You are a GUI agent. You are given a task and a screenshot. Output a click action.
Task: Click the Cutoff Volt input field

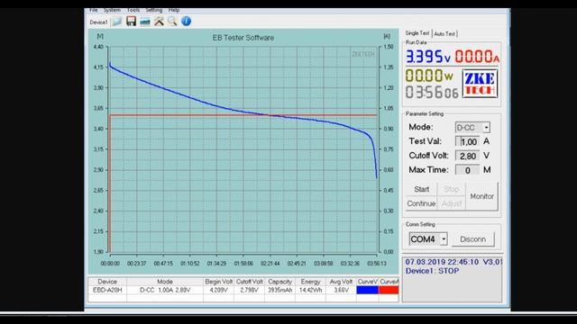coord(467,156)
